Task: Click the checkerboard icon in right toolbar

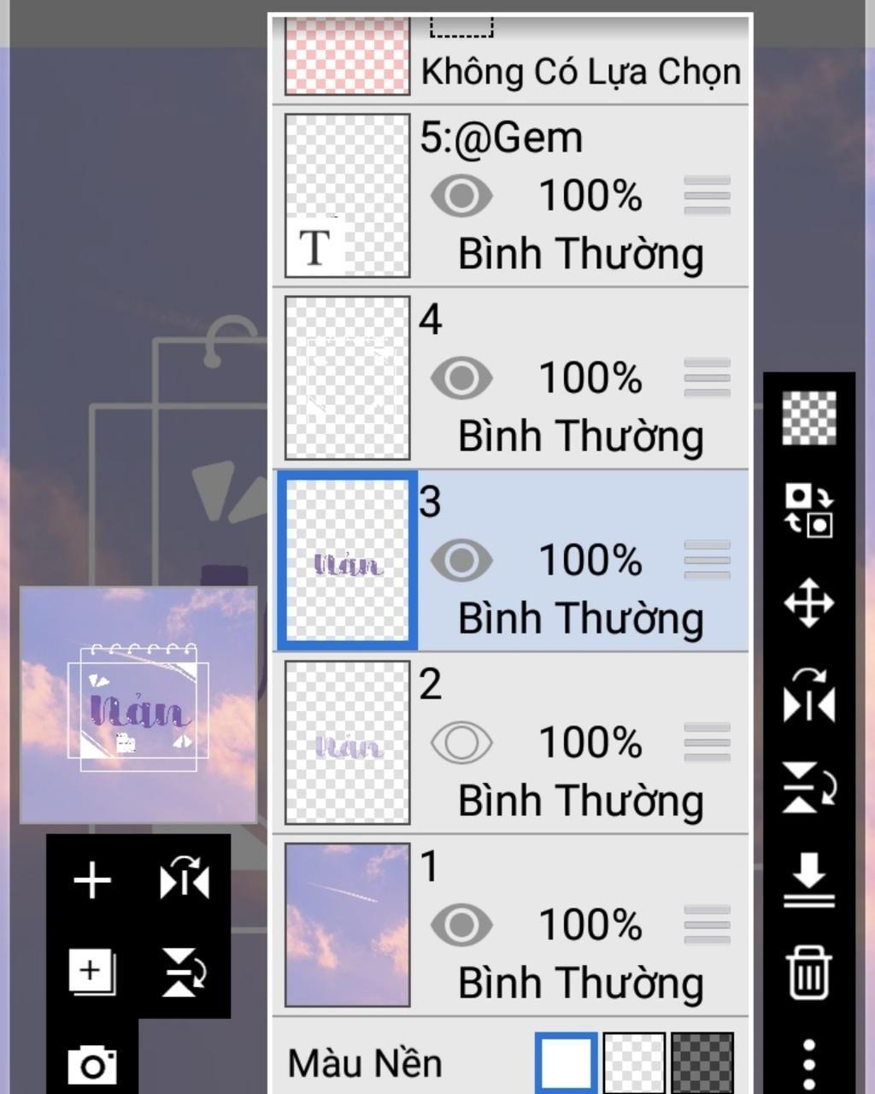Action: pyautogui.click(x=808, y=418)
